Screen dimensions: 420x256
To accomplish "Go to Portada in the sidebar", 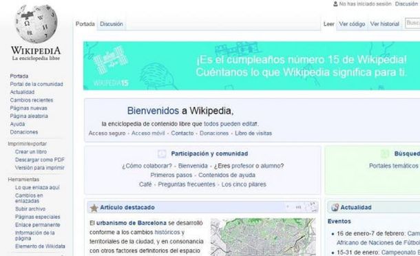I will [x=19, y=76].
